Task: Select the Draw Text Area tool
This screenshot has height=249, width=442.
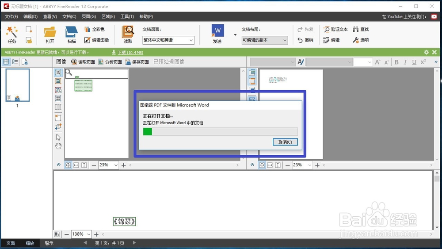Action: 58,73
